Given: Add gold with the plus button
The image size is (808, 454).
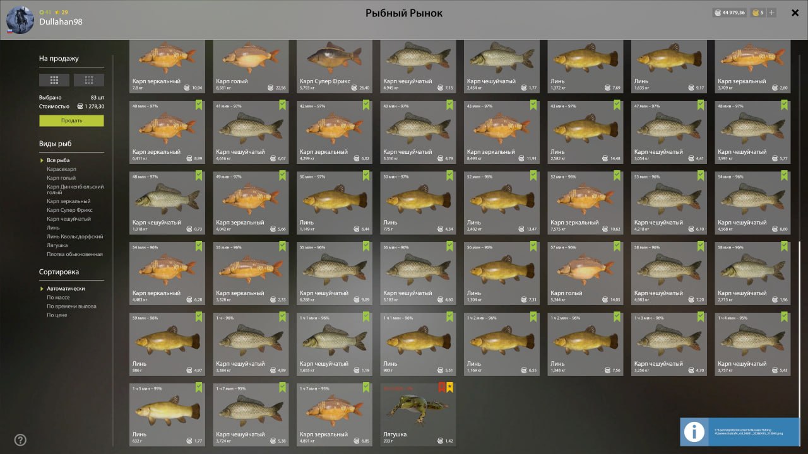Looking at the screenshot, I should tap(772, 13).
